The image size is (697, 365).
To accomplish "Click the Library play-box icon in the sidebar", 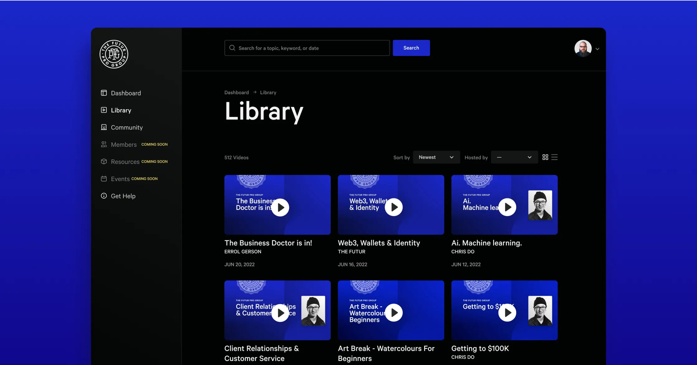I will (x=104, y=110).
